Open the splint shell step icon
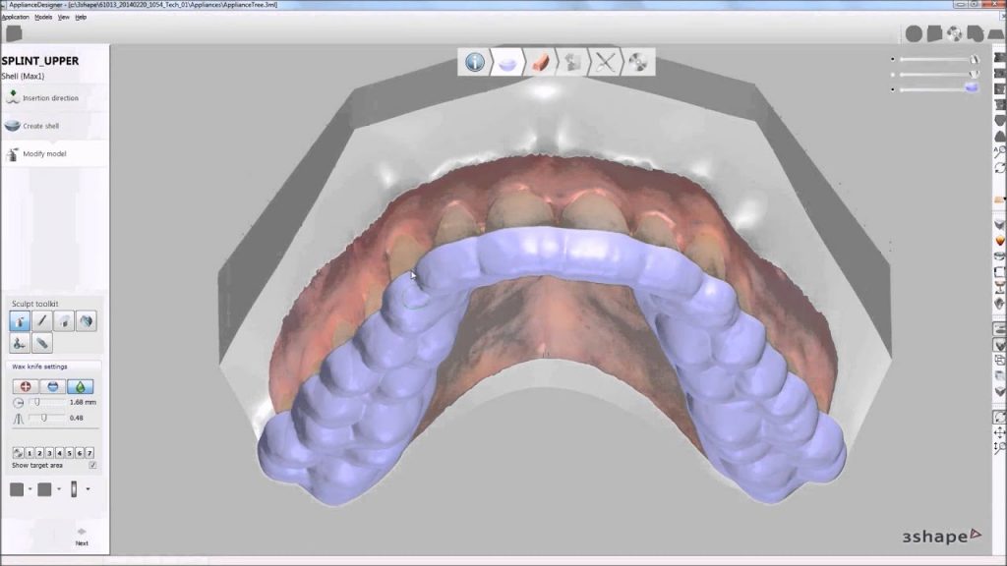Screen dimensions: 1007x566 point(507,63)
